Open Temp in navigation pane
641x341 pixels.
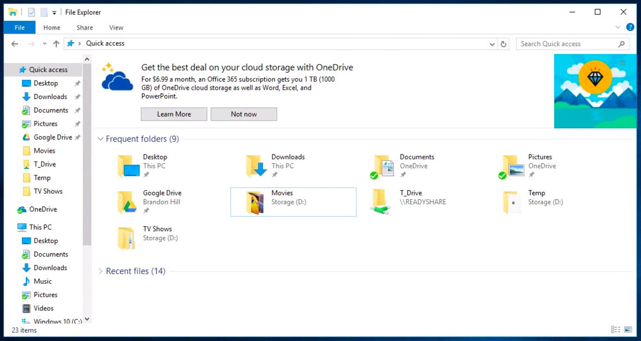point(42,178)
